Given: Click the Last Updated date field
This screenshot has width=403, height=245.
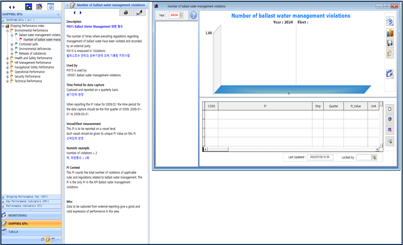Looking at the screenshot, I should (x=320, y=157).
